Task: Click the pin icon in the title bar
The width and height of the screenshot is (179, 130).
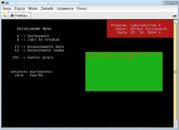Action: [7, 3]
